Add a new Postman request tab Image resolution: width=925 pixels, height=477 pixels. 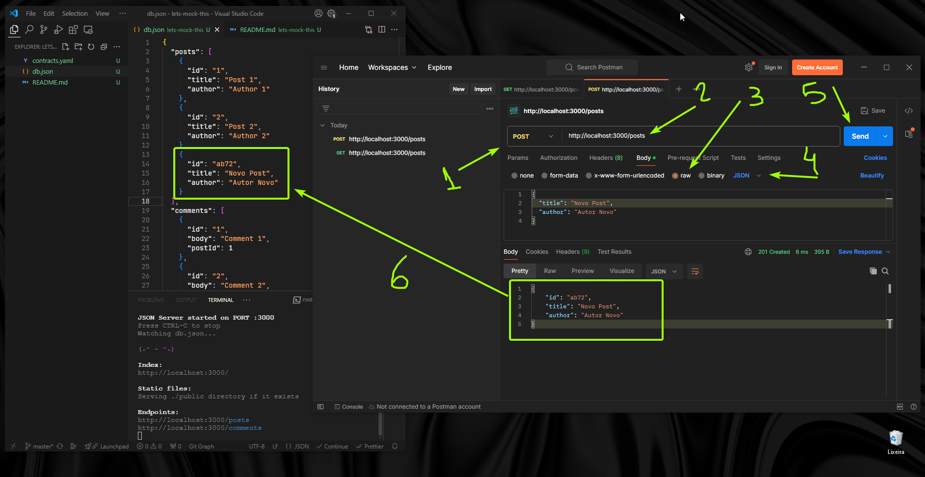679,89
